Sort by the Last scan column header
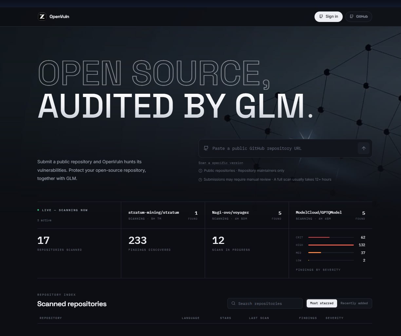Viewport: 401px width, 336px height. pyautogui.click(x=259, y=318)
